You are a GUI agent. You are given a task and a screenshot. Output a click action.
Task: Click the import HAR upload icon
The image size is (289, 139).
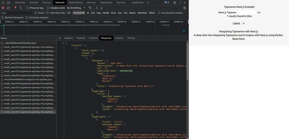[97, 8]
